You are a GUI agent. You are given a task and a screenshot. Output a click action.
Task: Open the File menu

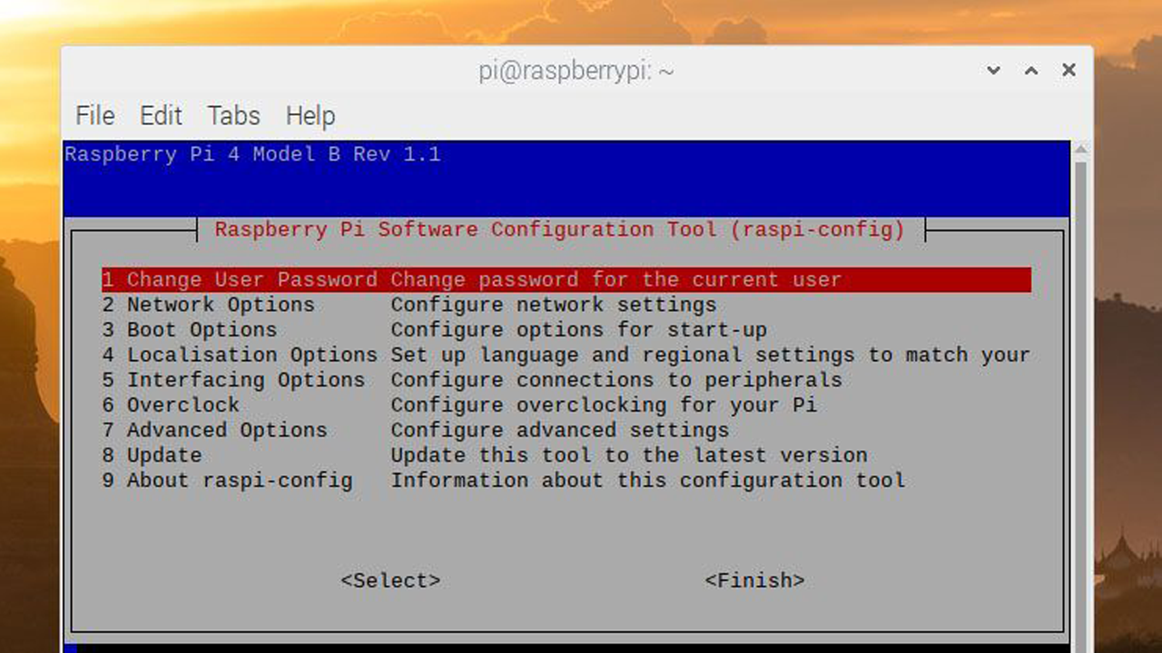[94, 116]
